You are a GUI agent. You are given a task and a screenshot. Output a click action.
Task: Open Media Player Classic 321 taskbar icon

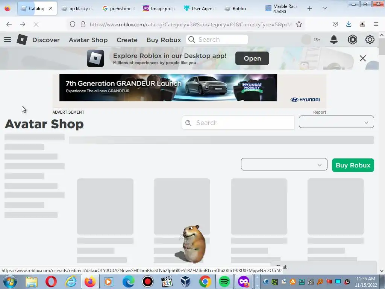(x=167, y=282)
